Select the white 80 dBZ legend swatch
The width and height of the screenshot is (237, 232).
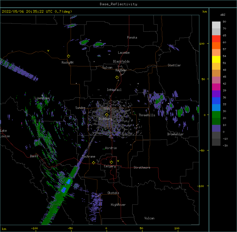click(216, 25)
